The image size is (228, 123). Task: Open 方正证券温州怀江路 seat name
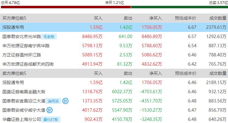coord(21,55)
